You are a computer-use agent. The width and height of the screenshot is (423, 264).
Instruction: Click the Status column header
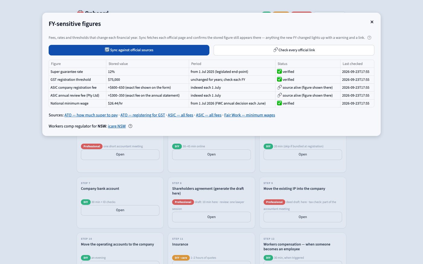click(308, 64)
